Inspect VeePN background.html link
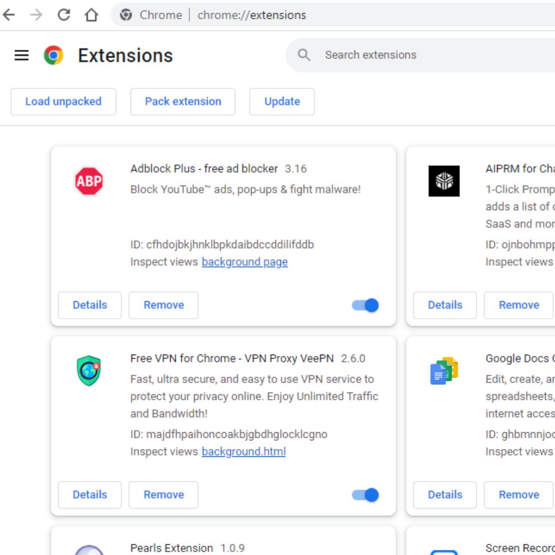 tap(244, 452)
